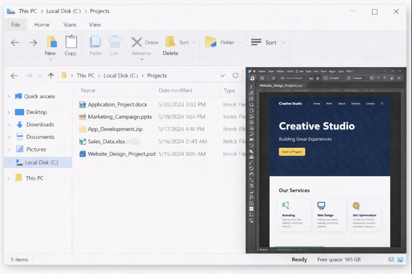This screenshot has height=274, width=412.
Task: Click the yellow Start a Project button
Action: pos(292,152)
